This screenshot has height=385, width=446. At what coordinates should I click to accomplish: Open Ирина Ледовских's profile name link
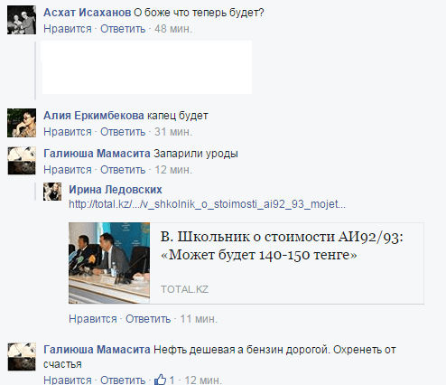[116, 190]
